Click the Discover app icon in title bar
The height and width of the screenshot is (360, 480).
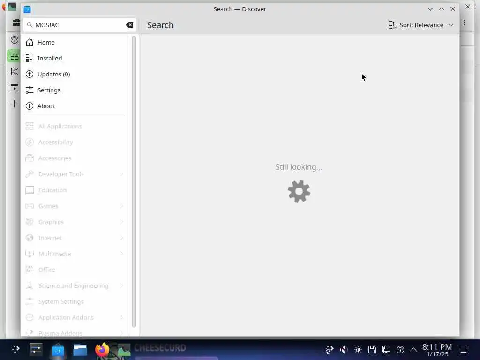[27, 9]
